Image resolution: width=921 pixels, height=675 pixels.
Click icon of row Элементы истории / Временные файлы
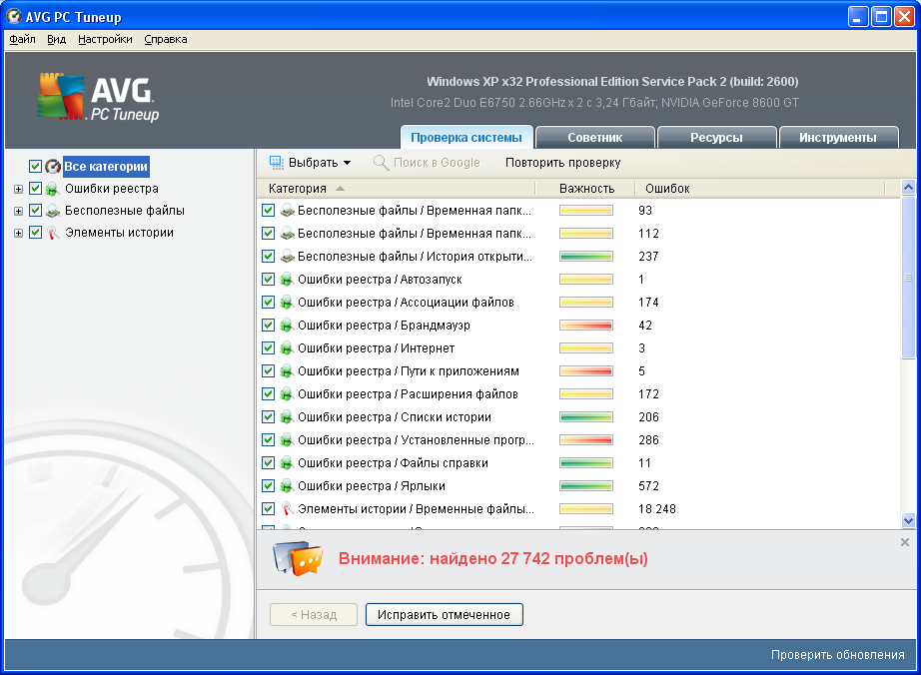tap(287, 509)
